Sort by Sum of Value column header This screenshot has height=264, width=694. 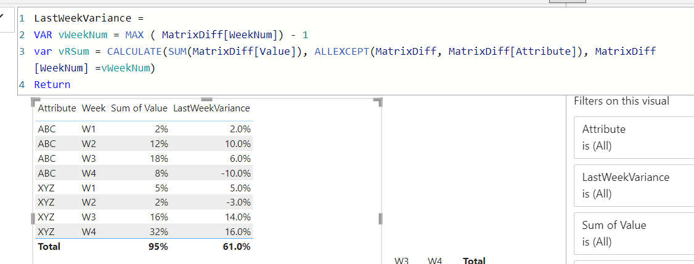pos(139,108)
